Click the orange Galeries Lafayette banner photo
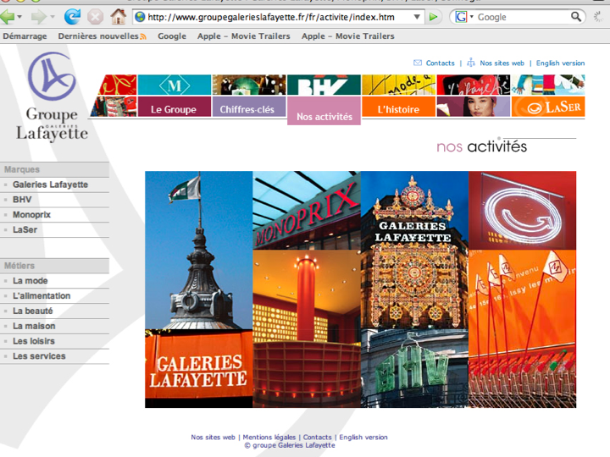The image size is (610, 457). click(x=199, y=368)
